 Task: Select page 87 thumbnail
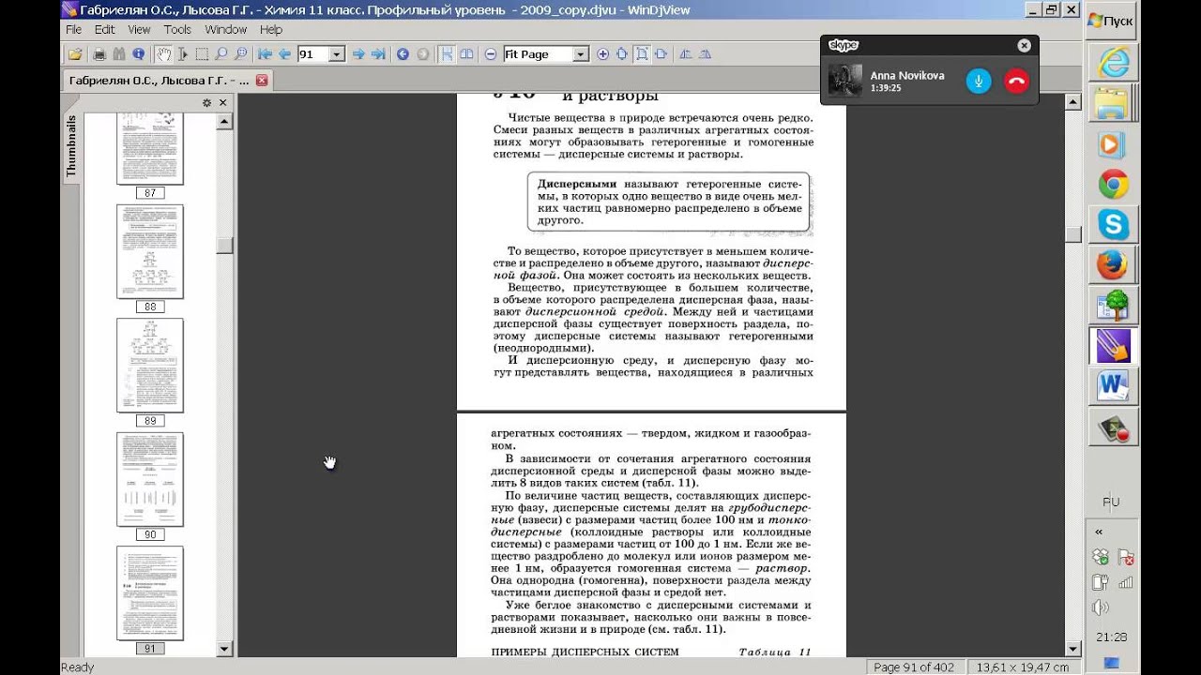pos(149,148)
